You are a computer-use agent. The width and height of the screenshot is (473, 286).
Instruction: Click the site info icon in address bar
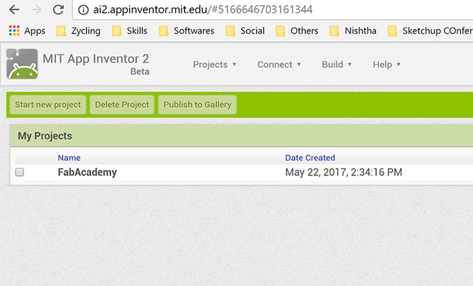[x=83, y=10]
